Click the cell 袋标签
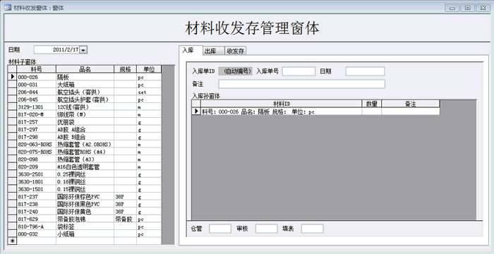The image size is (494, 254). tap(85, 226)
